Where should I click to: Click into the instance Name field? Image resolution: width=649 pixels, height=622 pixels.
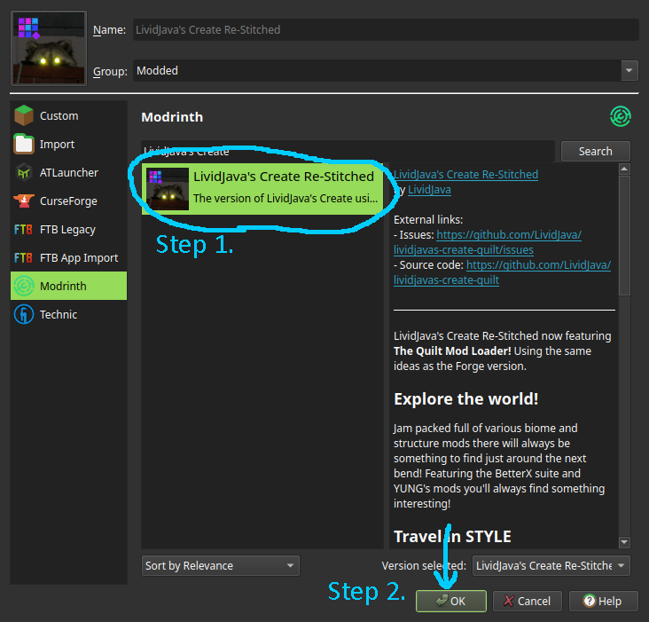click(385, 30)
